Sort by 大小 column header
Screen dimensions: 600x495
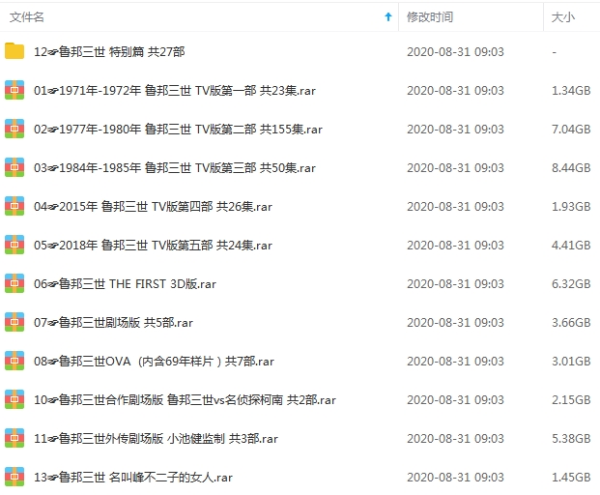tap(563, 16)
